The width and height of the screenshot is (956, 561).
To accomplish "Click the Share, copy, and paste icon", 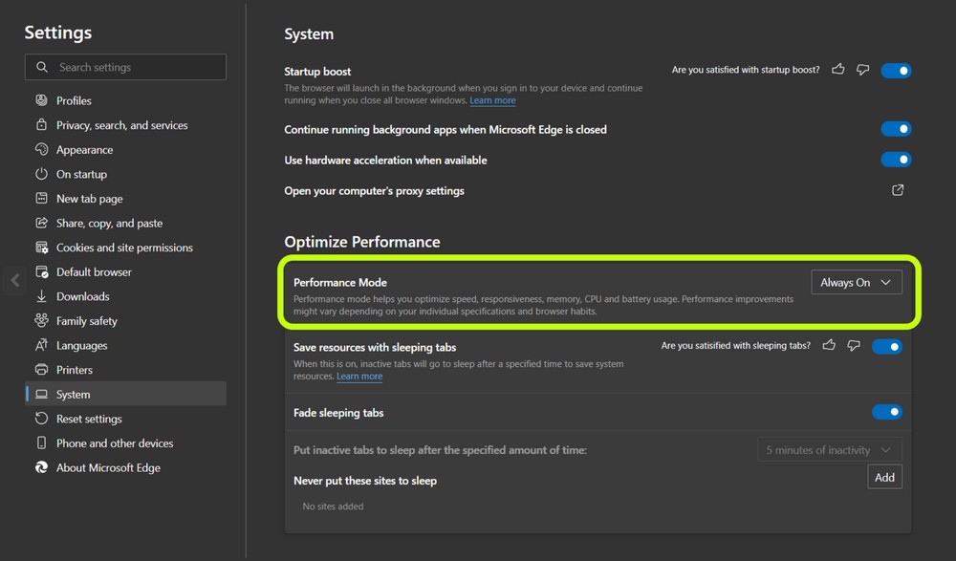I will [x=41, y=223].
